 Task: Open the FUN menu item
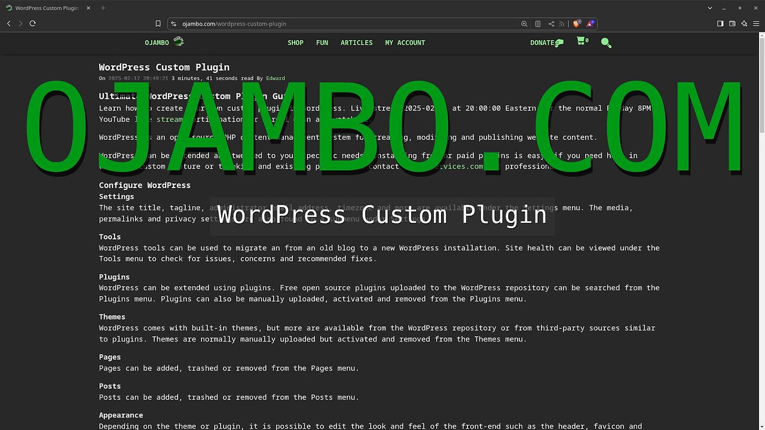322,43
